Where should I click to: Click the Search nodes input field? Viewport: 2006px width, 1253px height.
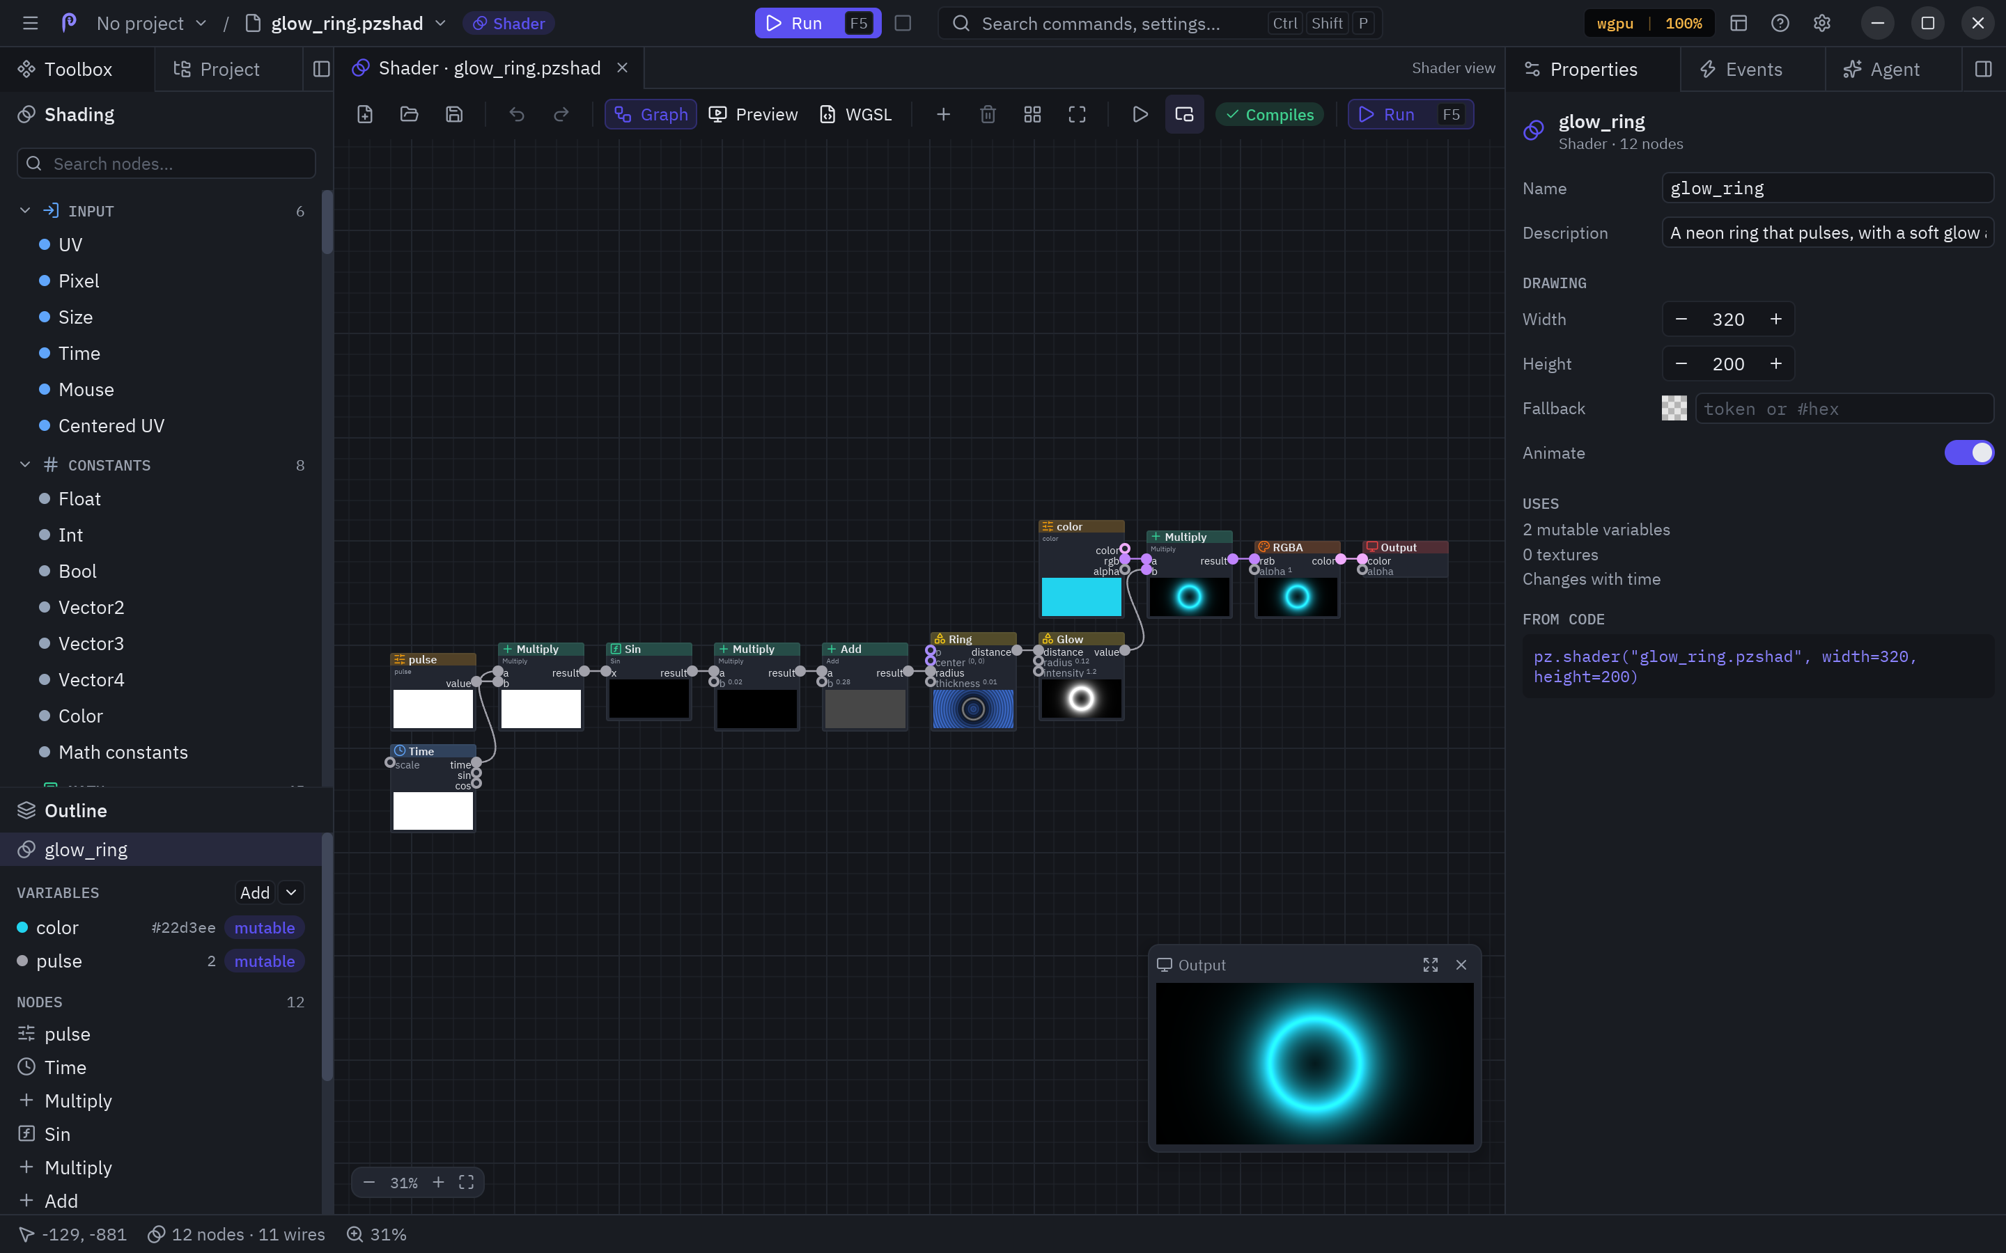coord(166,164)
